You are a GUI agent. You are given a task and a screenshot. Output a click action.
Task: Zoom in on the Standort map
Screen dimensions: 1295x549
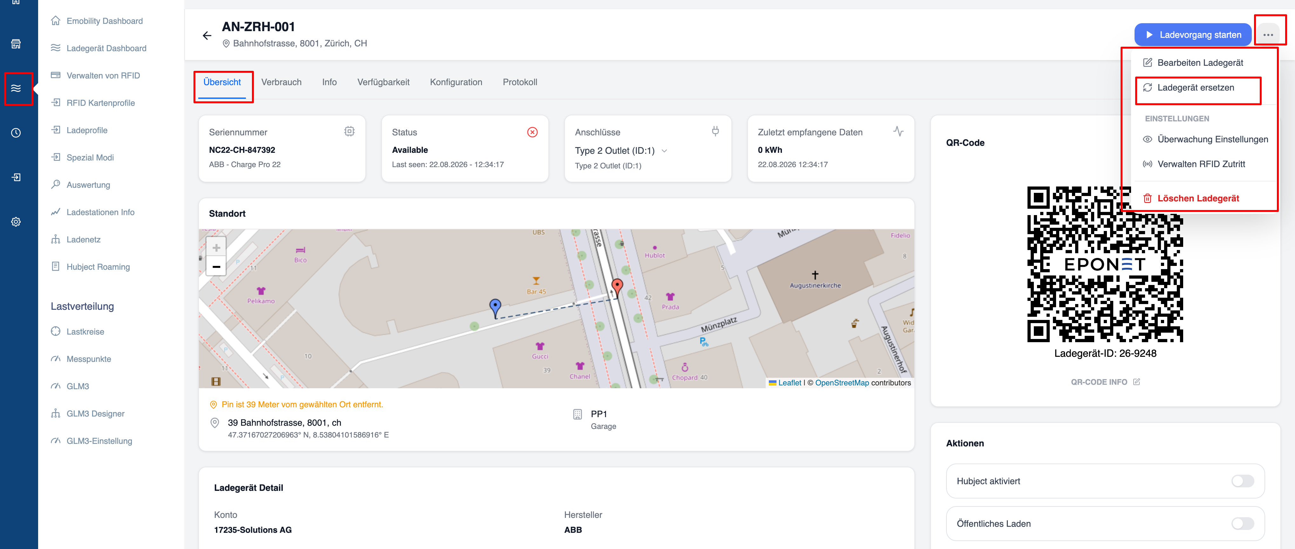point(216,247)
